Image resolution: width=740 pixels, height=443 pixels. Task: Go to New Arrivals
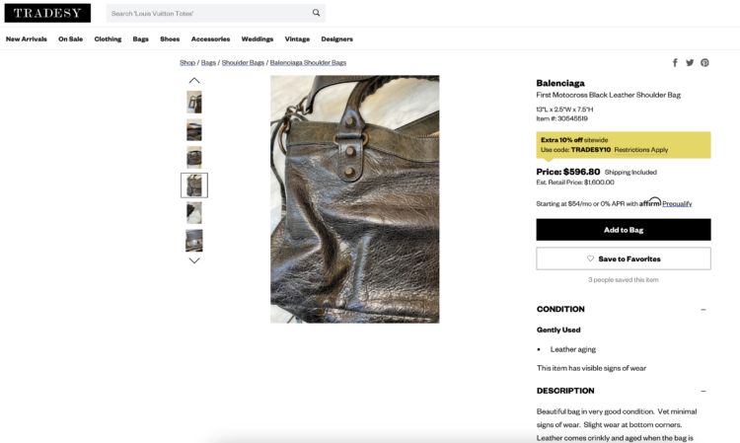(27, 39)
